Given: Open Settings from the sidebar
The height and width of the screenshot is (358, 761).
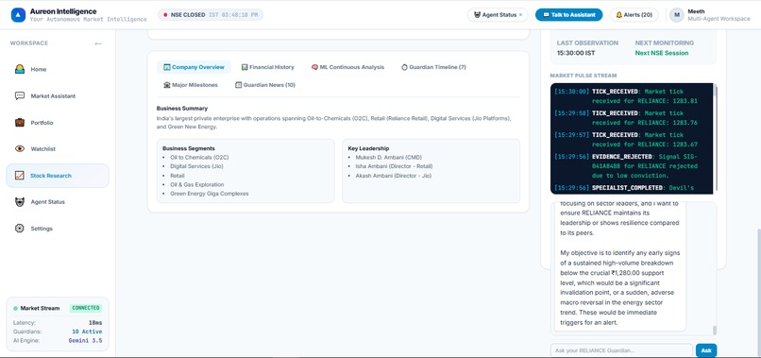Looking at the screenshot, I should pyautogui.click(x=58, y=229).
